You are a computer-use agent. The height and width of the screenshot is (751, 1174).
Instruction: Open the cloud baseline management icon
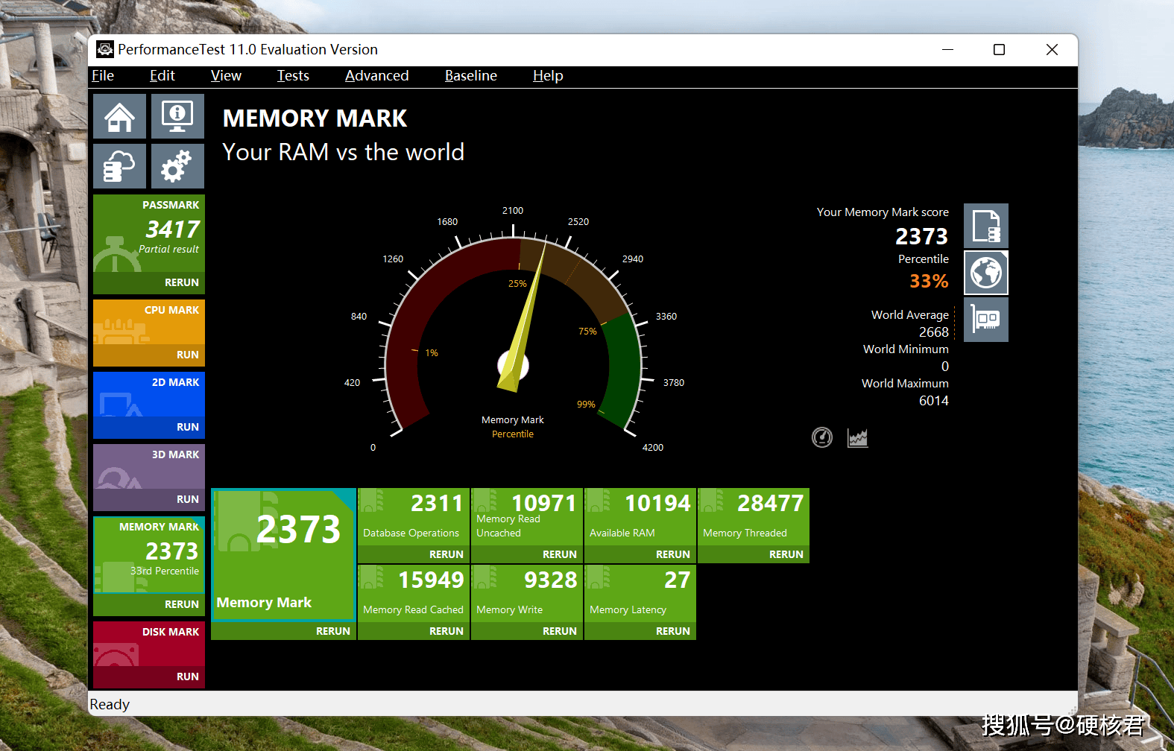point(119,166)
